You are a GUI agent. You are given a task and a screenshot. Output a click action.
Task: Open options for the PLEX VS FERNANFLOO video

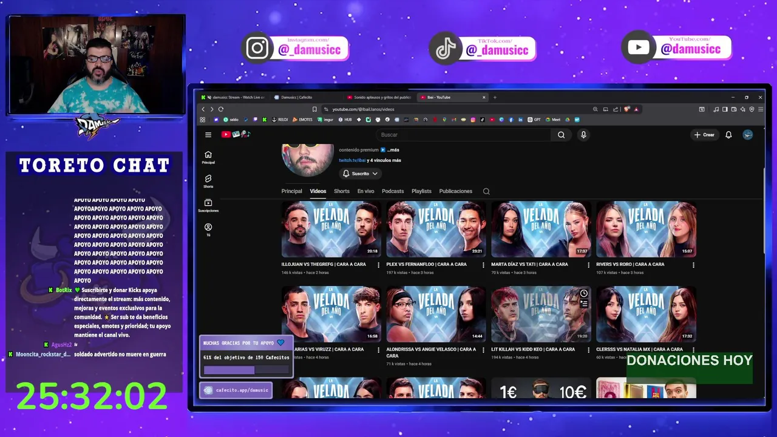[483, 265]
